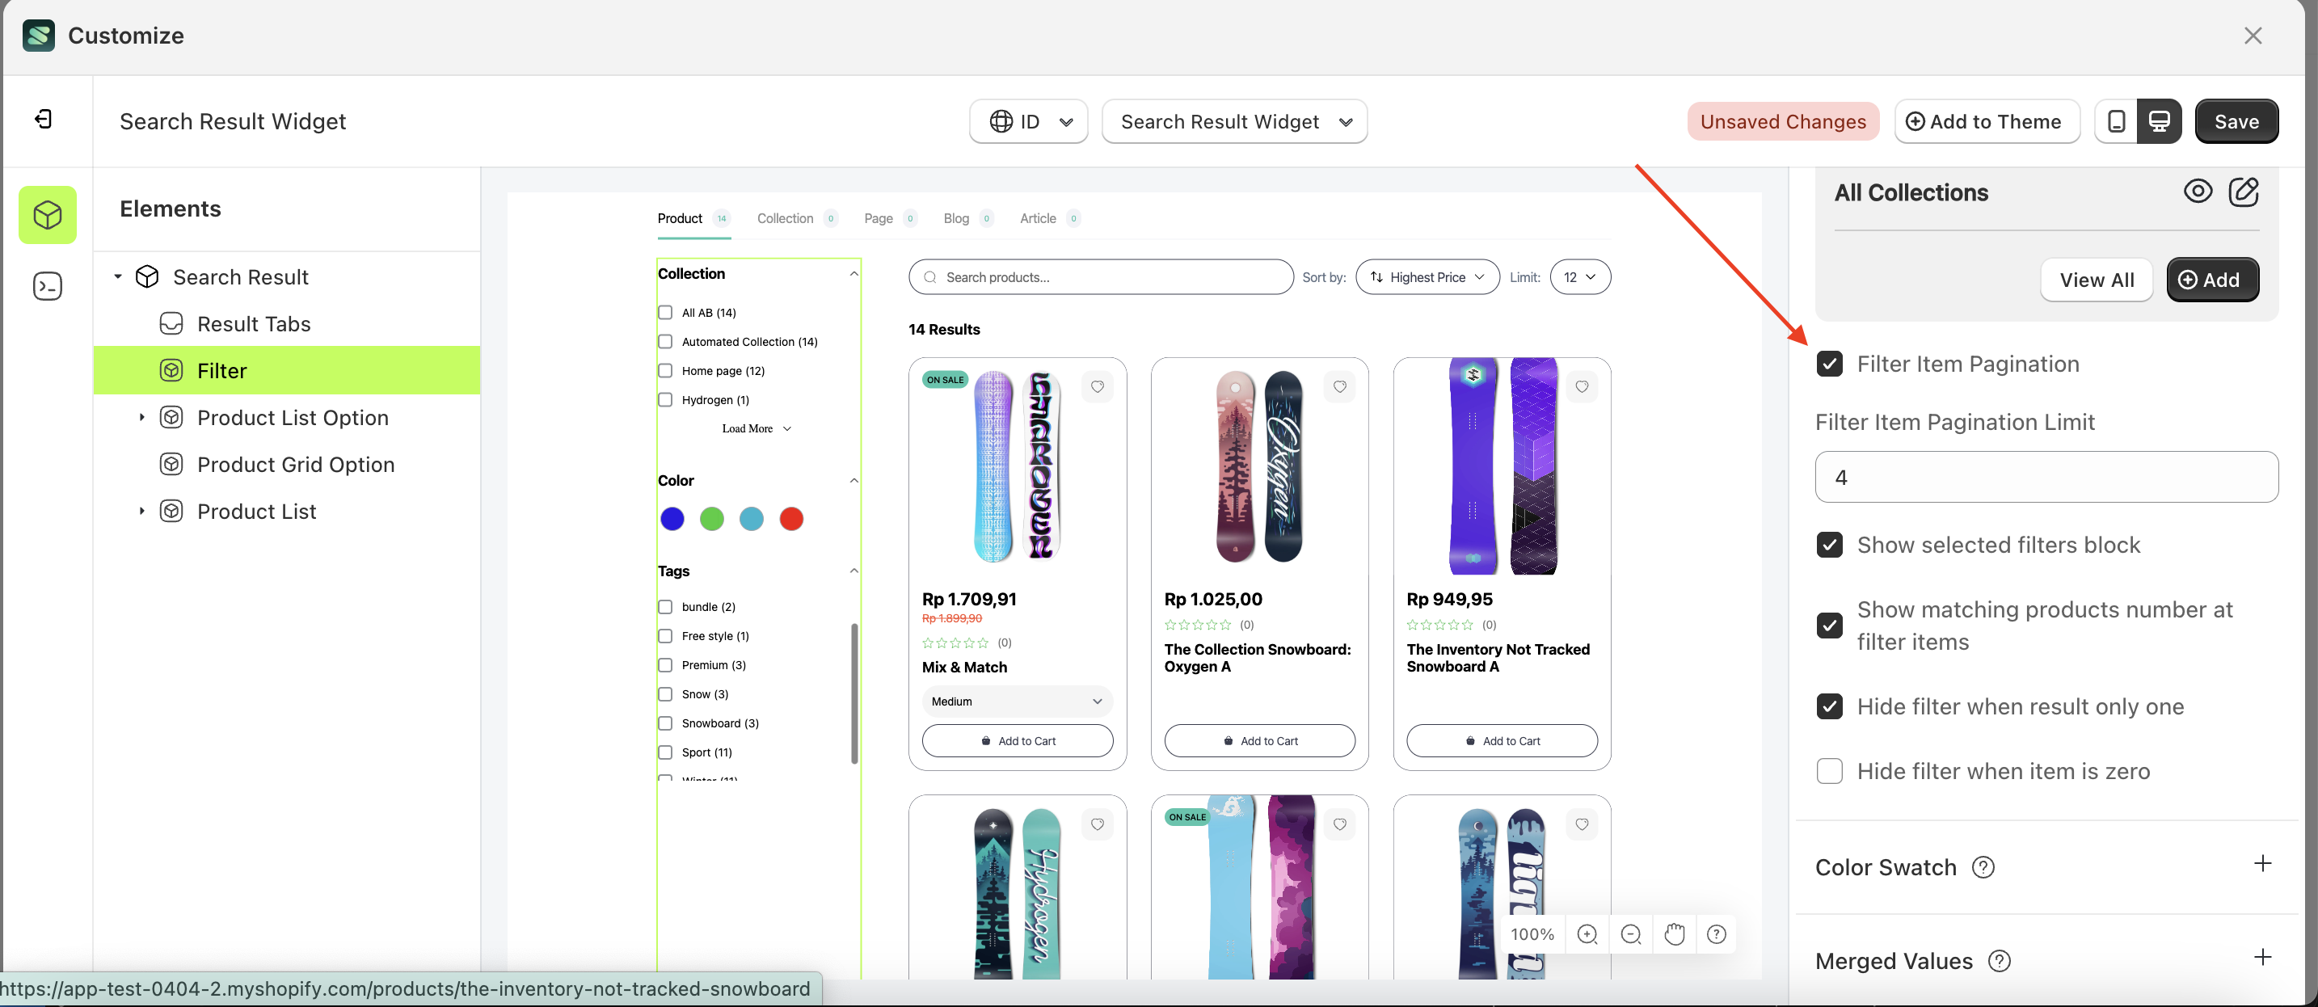Click the eye preview icon beside All Collections
The image size is (2318, 1007).
(2198, 191)
